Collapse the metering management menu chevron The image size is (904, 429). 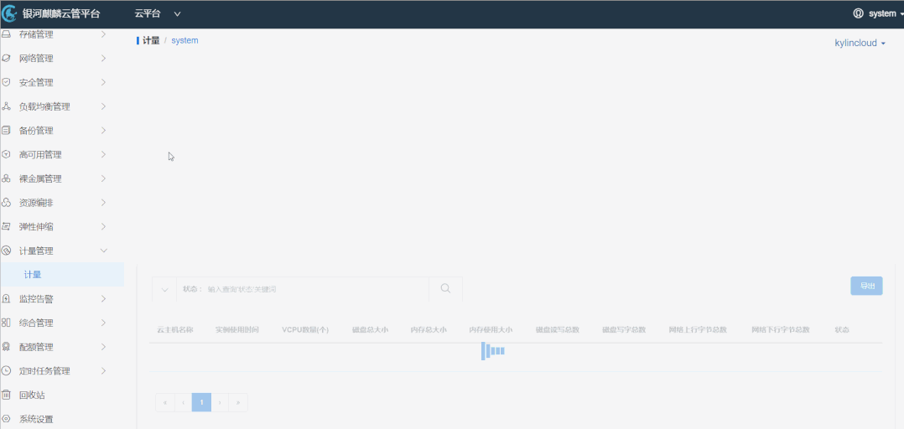[104, 251]
